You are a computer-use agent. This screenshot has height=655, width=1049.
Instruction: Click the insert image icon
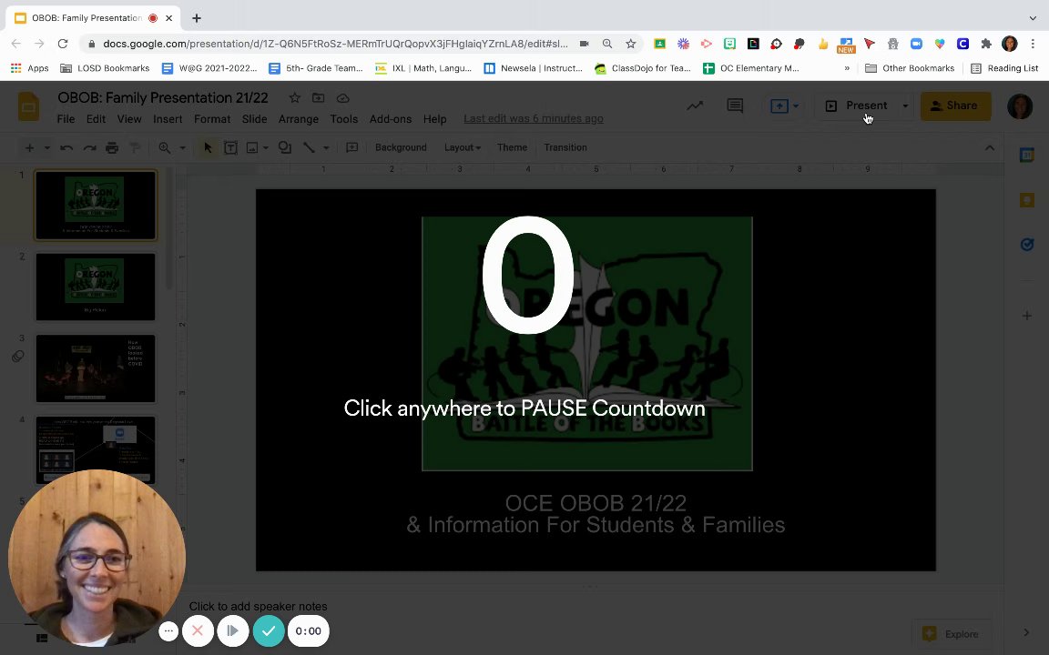tap(252, 147)
